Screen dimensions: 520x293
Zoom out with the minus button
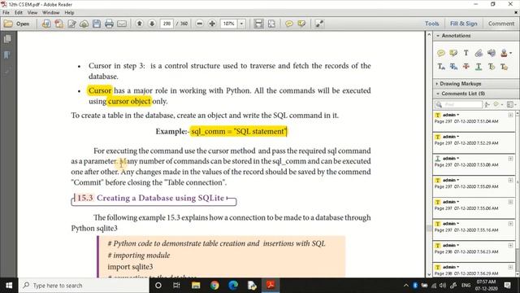[199, 24]
